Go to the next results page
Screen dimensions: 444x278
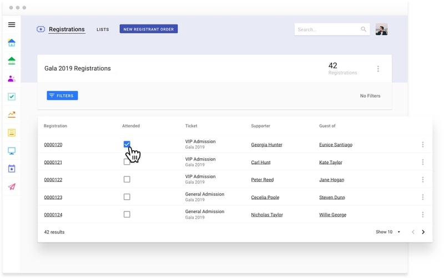[423, 232]
